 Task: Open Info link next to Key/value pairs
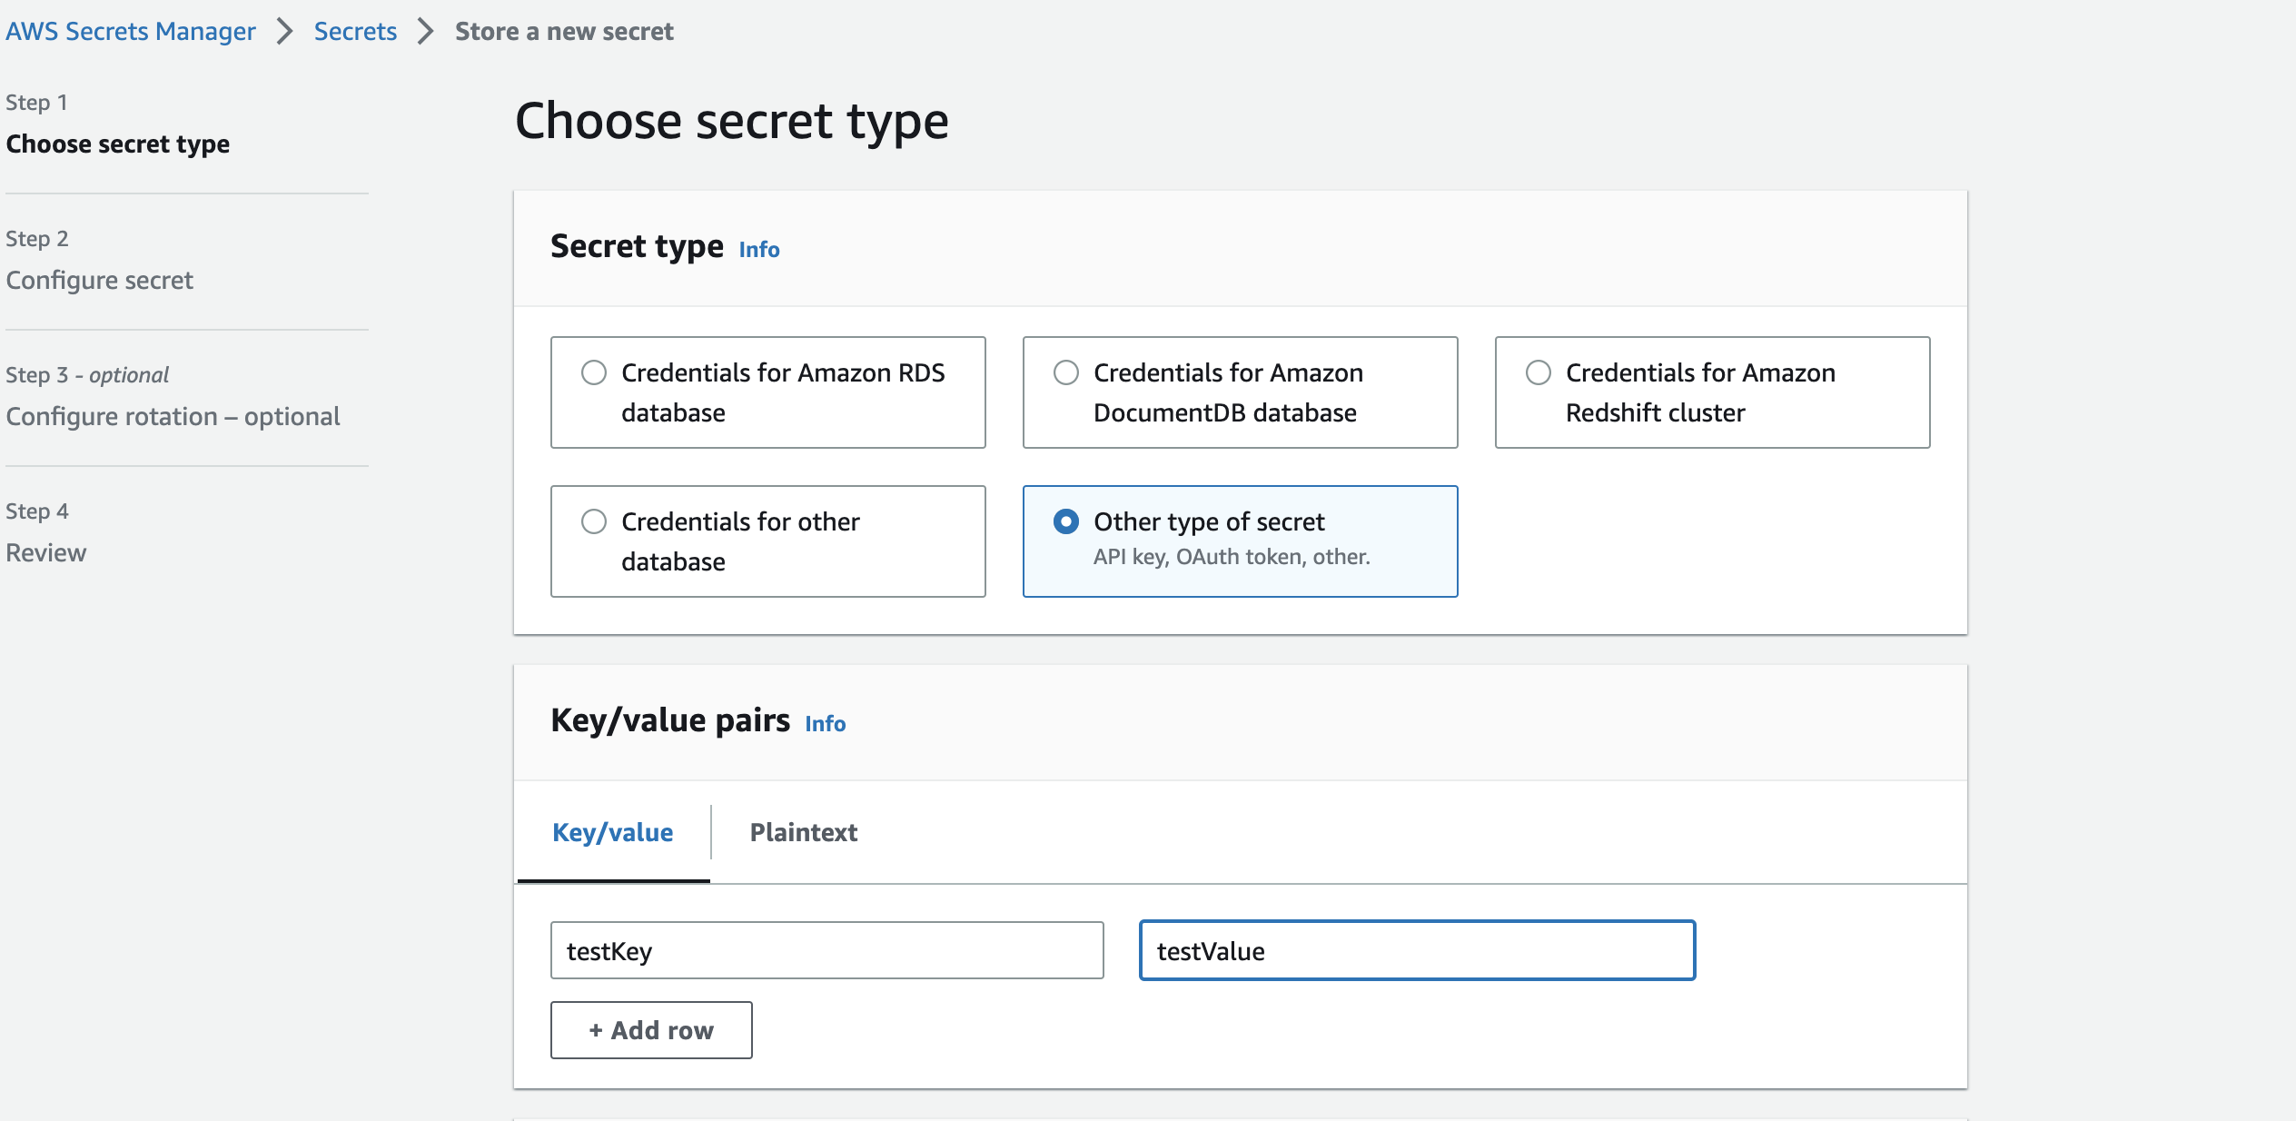click(x=826, y=723)
